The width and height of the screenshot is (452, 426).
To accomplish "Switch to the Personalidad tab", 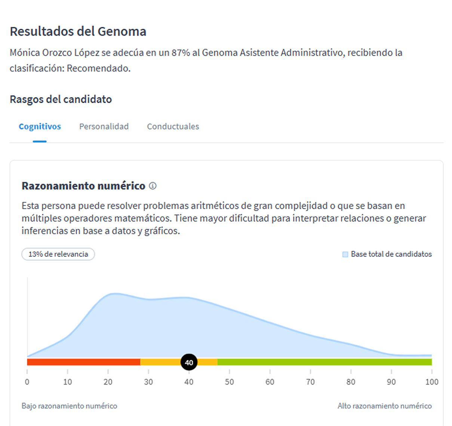I will (104, 127).
